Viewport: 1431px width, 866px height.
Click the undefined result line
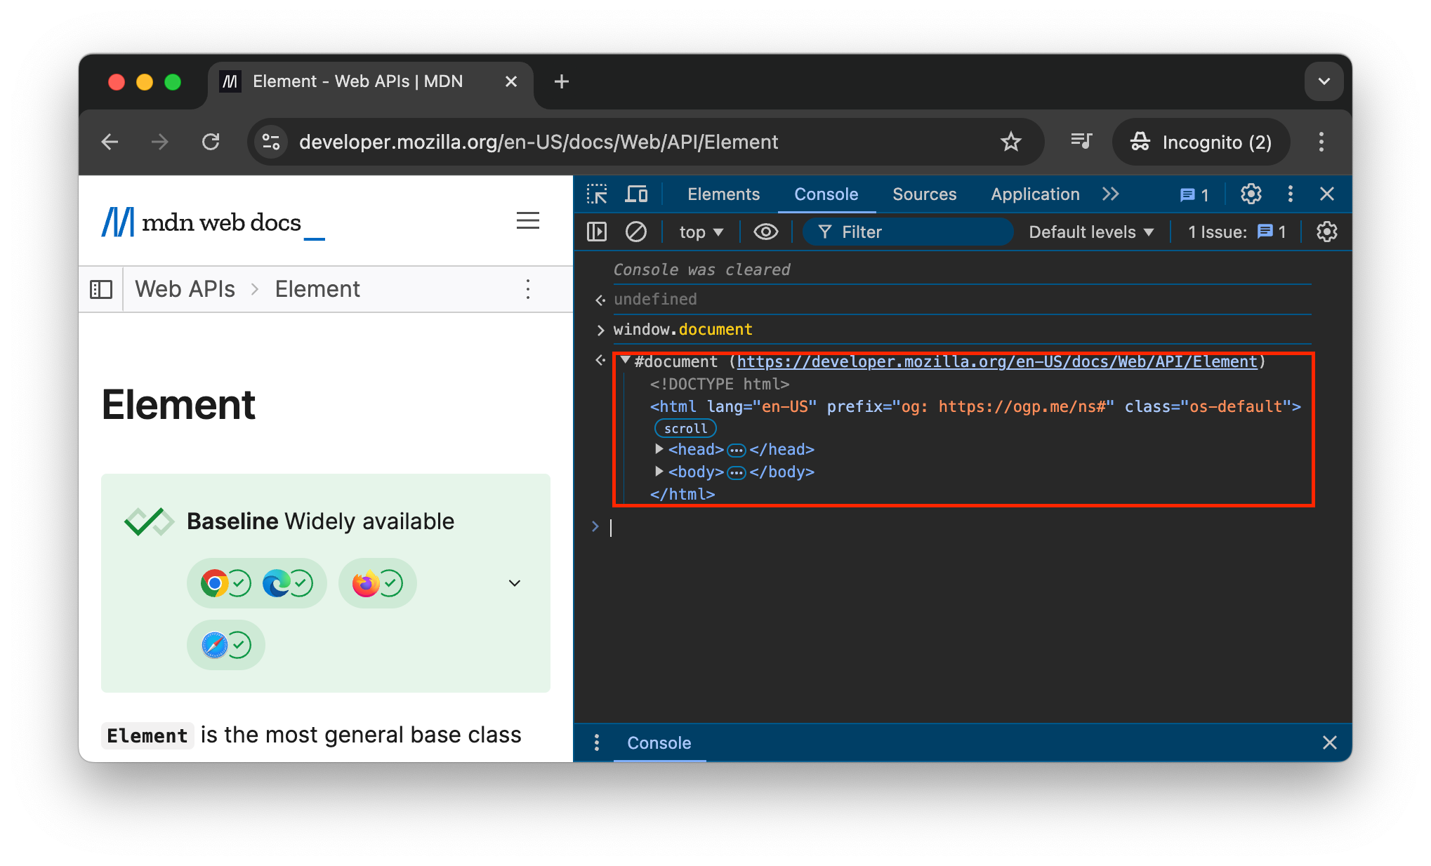[655, 300]
